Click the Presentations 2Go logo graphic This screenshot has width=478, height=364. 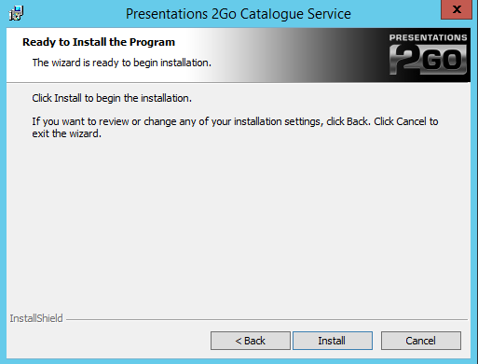point(428,54)
